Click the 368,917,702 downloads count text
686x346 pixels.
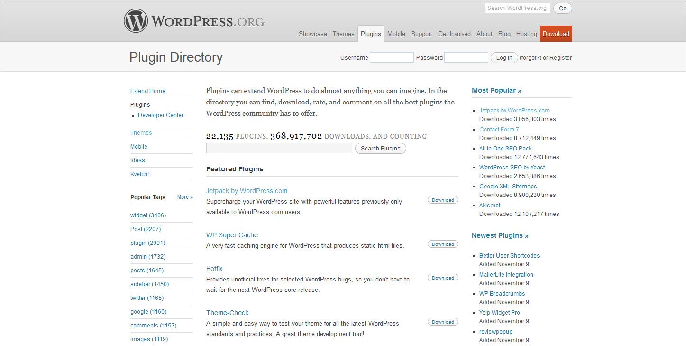click(x=296, y=136)
